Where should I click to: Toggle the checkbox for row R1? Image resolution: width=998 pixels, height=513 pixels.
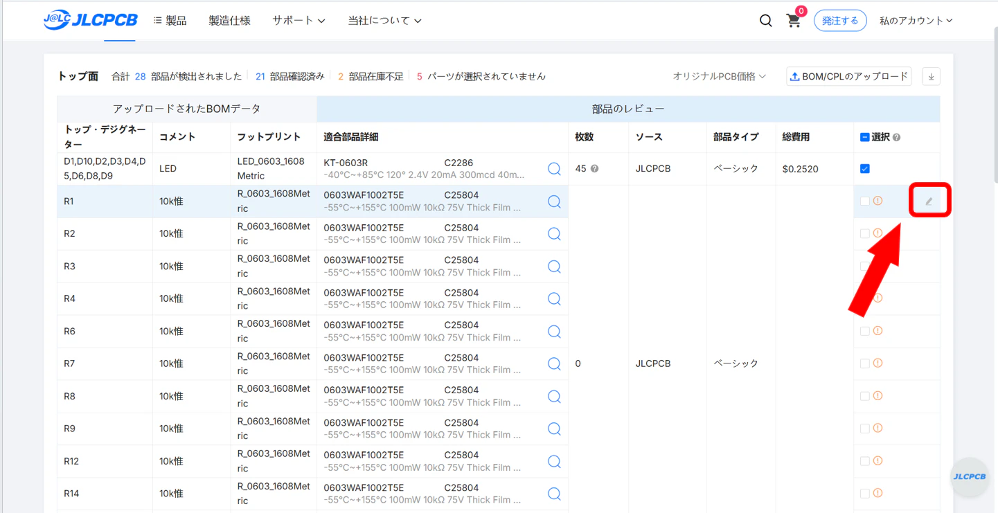tap(864, 201)
